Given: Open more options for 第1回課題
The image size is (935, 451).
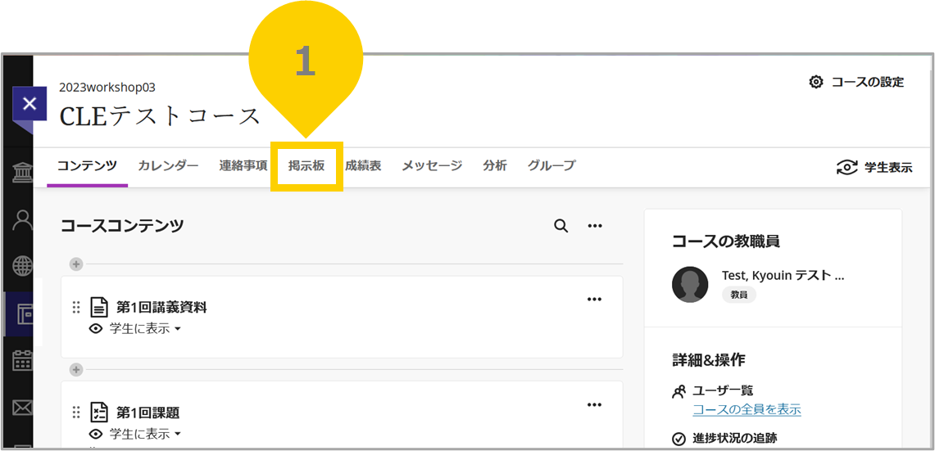Looking at the screenshot, I should (x=594, y=404).
